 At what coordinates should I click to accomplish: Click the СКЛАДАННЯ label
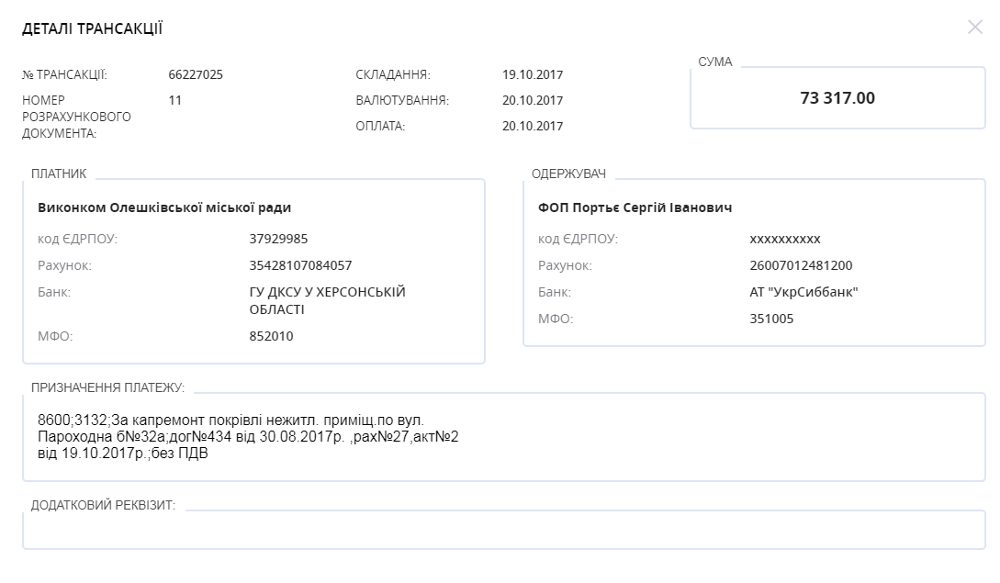point(393,74)
